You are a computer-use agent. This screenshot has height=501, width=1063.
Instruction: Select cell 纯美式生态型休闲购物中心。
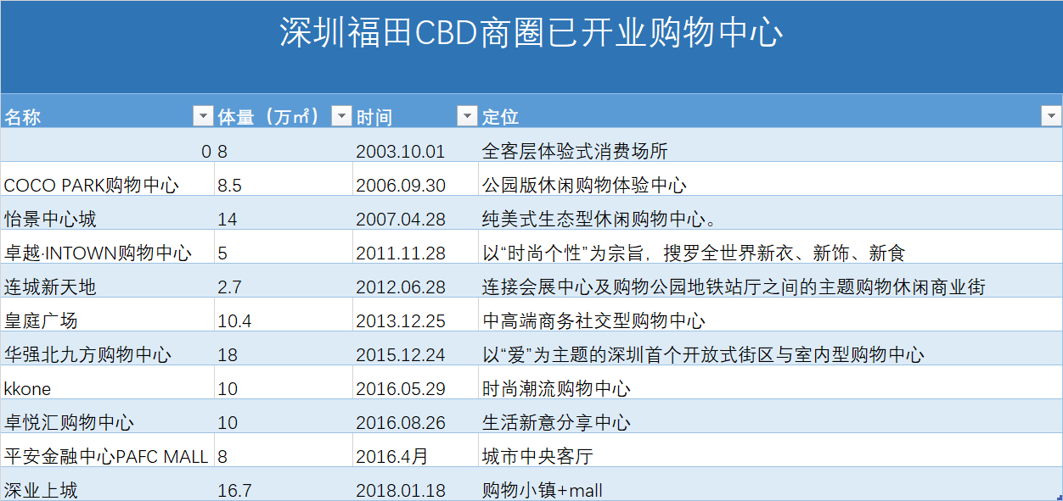click(x=770, y=213)
